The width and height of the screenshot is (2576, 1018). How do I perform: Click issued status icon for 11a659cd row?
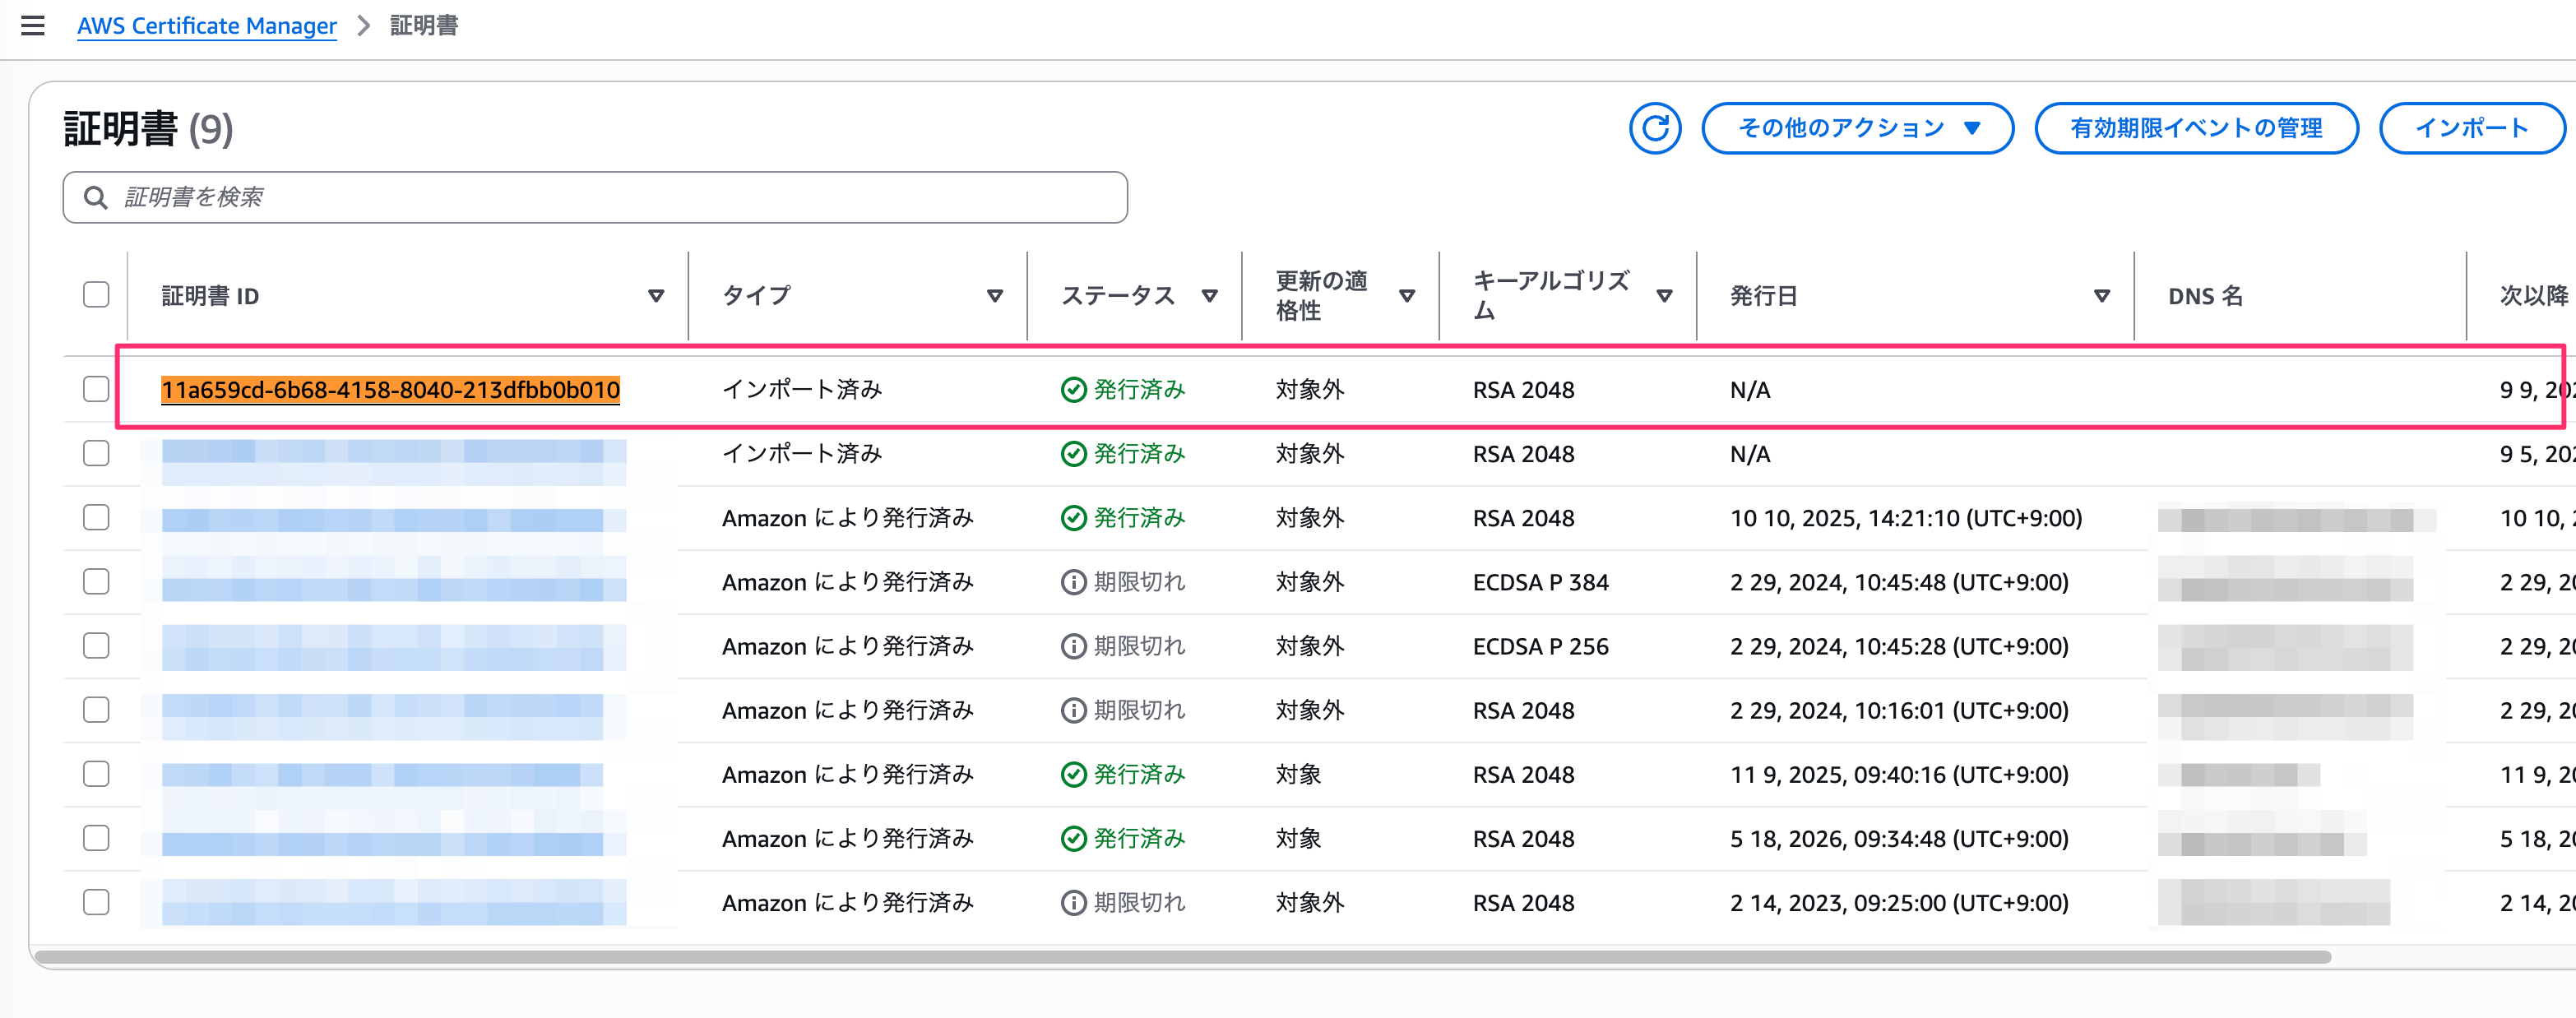click(x=1073, y=390)
